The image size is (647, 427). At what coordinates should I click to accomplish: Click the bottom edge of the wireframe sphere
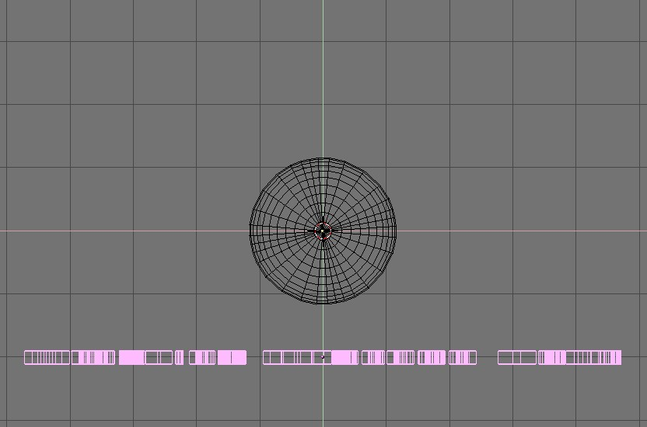pos(323,303)
